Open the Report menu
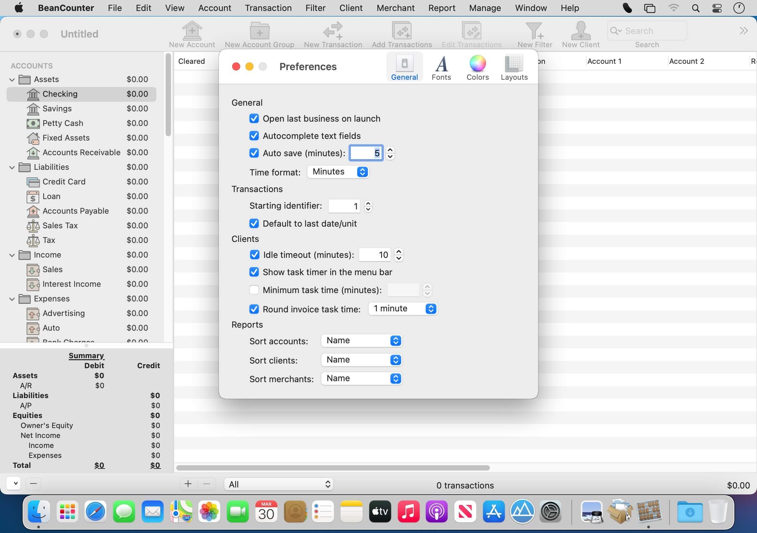Screen dimensions: 757x533 441,8
